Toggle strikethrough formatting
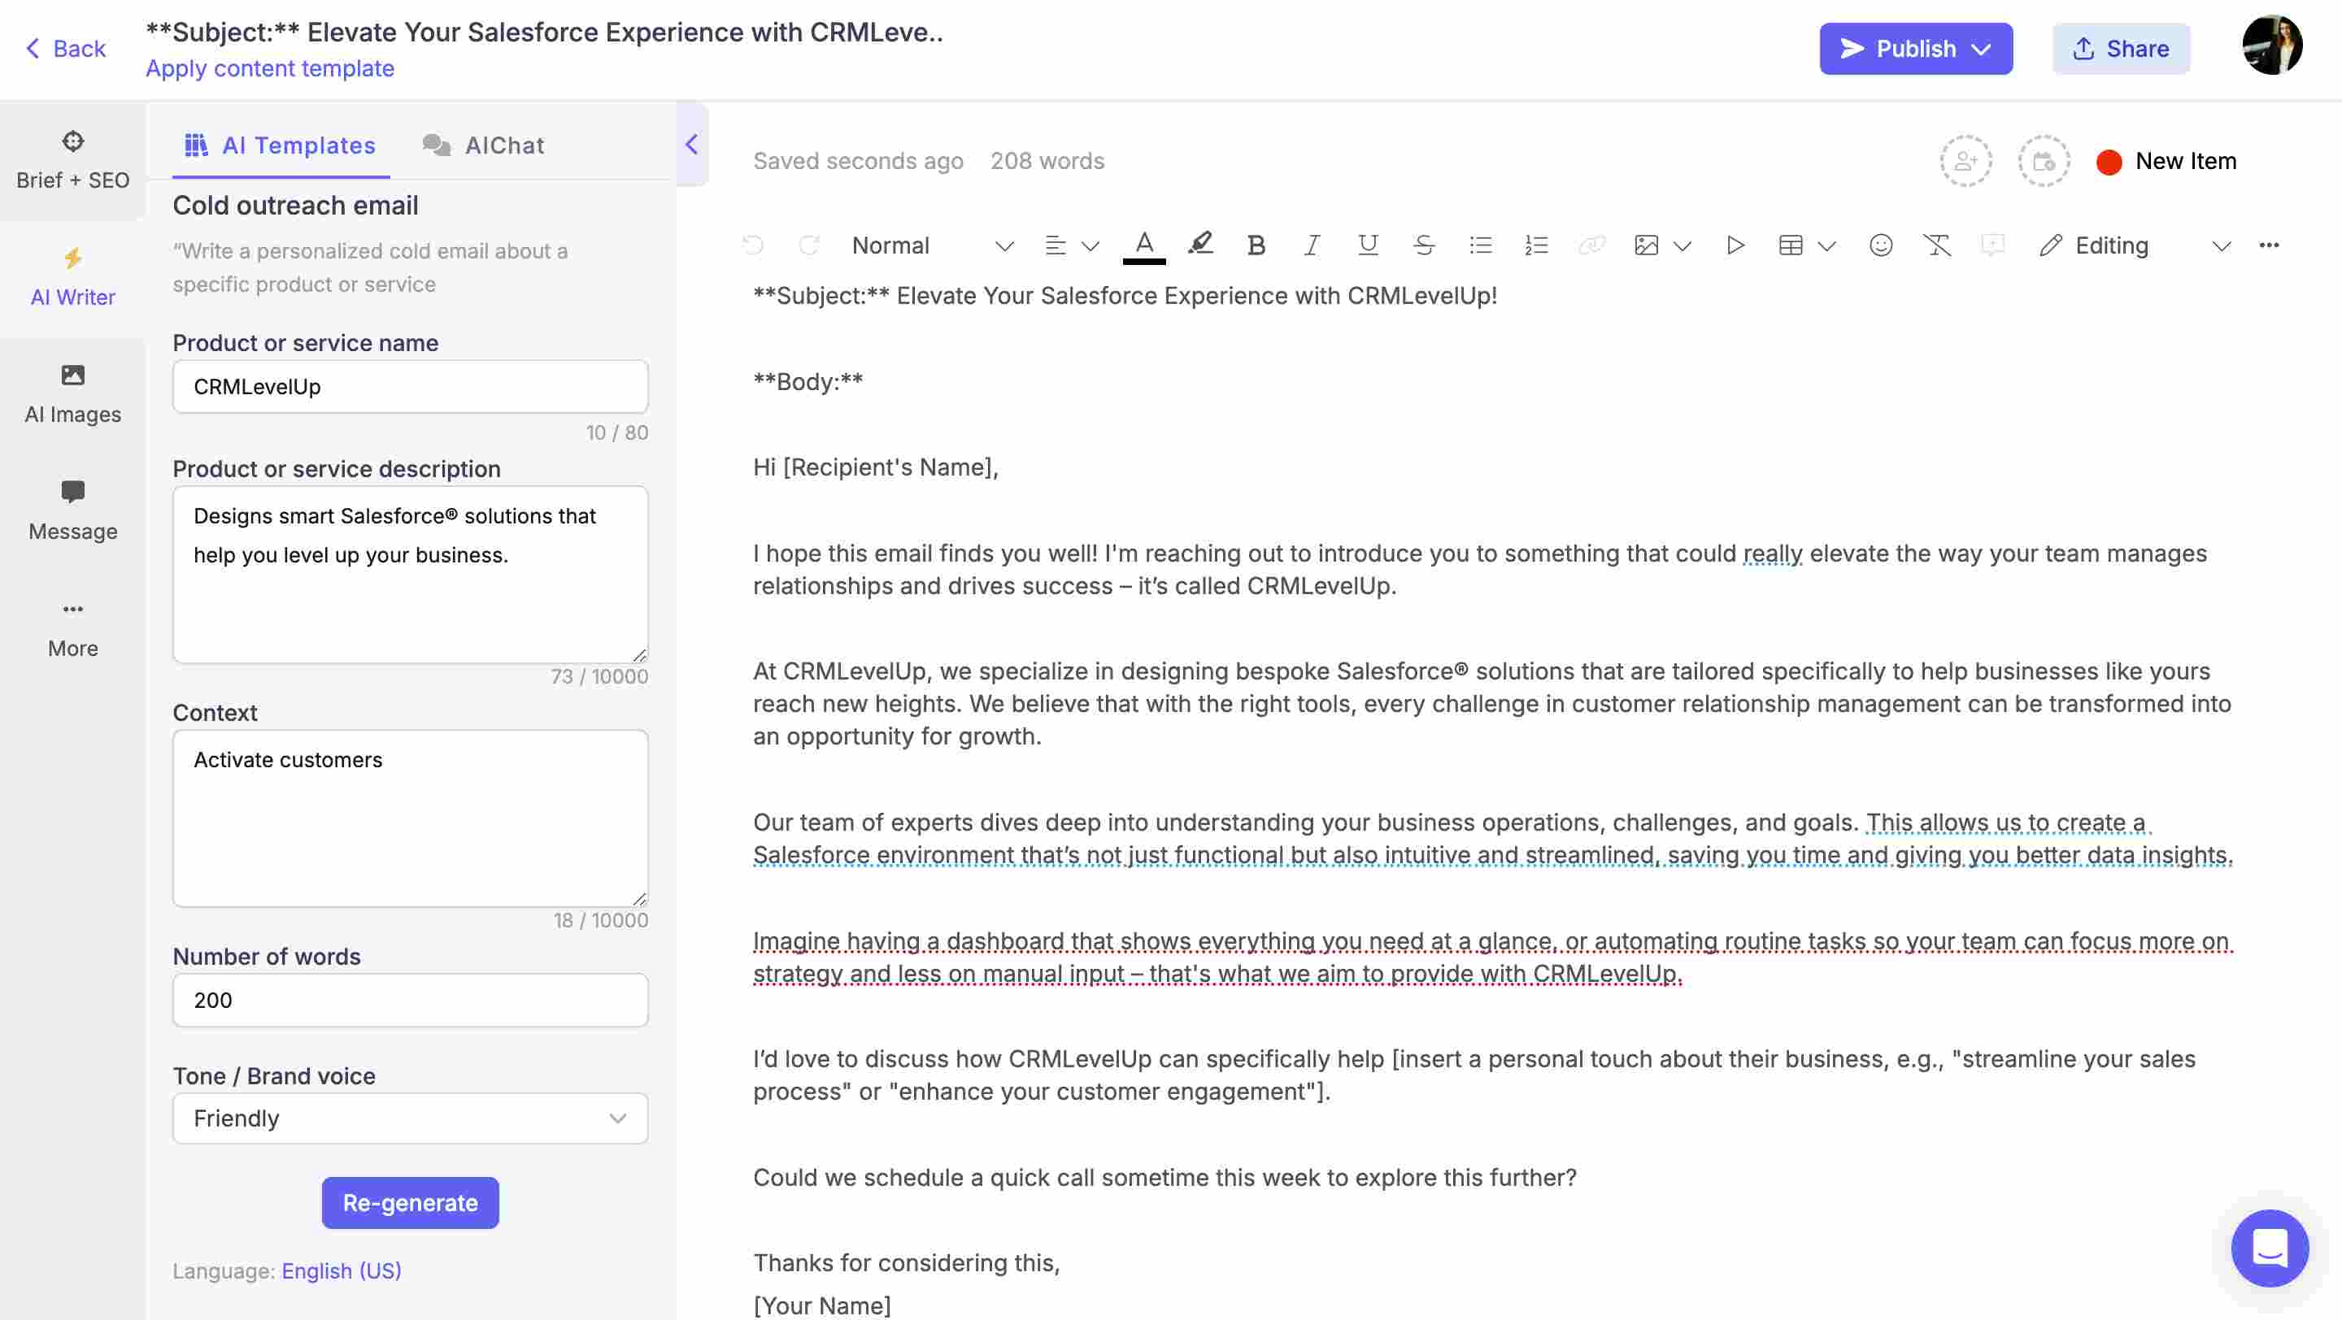Viewport: 2342px width, 1320px height. pyautogui.click(x=1424, y=245)
